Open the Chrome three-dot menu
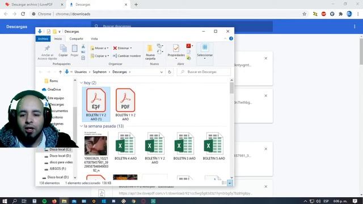The height and width of the screenshot is (204, 363). (358, 14)
